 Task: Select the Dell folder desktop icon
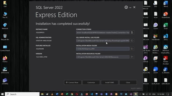tap(5, 4)
